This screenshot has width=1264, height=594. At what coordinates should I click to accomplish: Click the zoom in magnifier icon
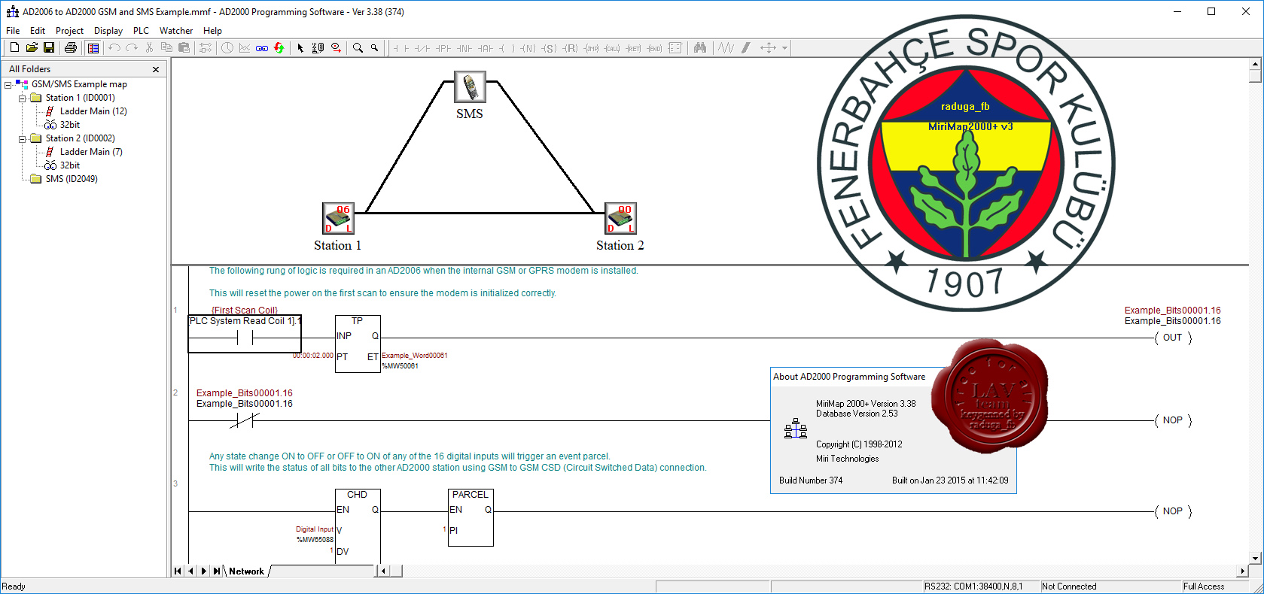click(358, 48)
